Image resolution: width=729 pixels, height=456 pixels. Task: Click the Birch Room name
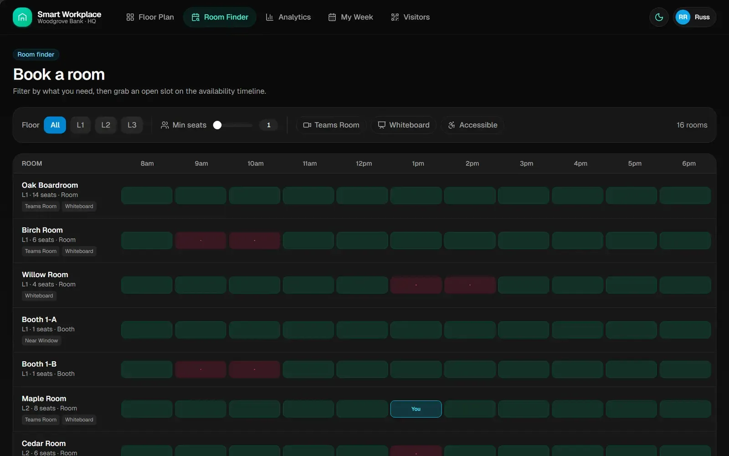42,230
